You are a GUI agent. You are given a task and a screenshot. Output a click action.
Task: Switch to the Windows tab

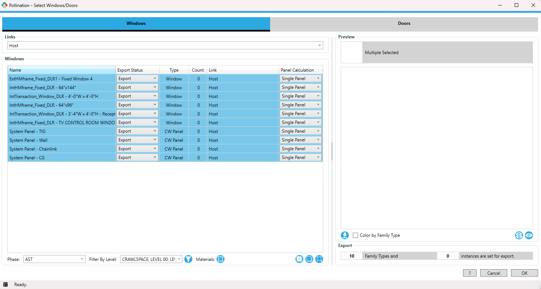136,23
